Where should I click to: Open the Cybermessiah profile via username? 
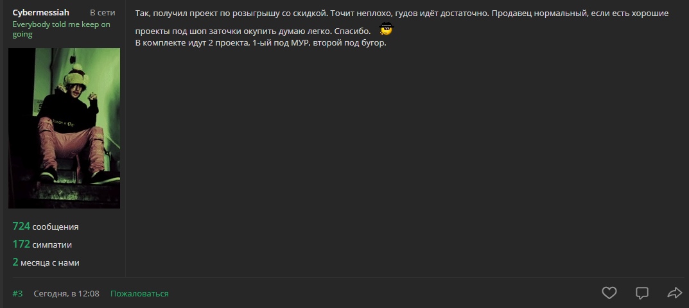[x=40, y=13]
